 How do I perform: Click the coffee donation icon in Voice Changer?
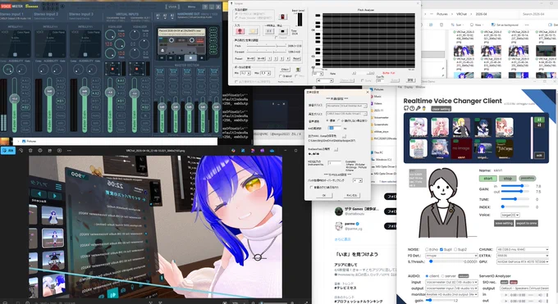pos(424,108)
